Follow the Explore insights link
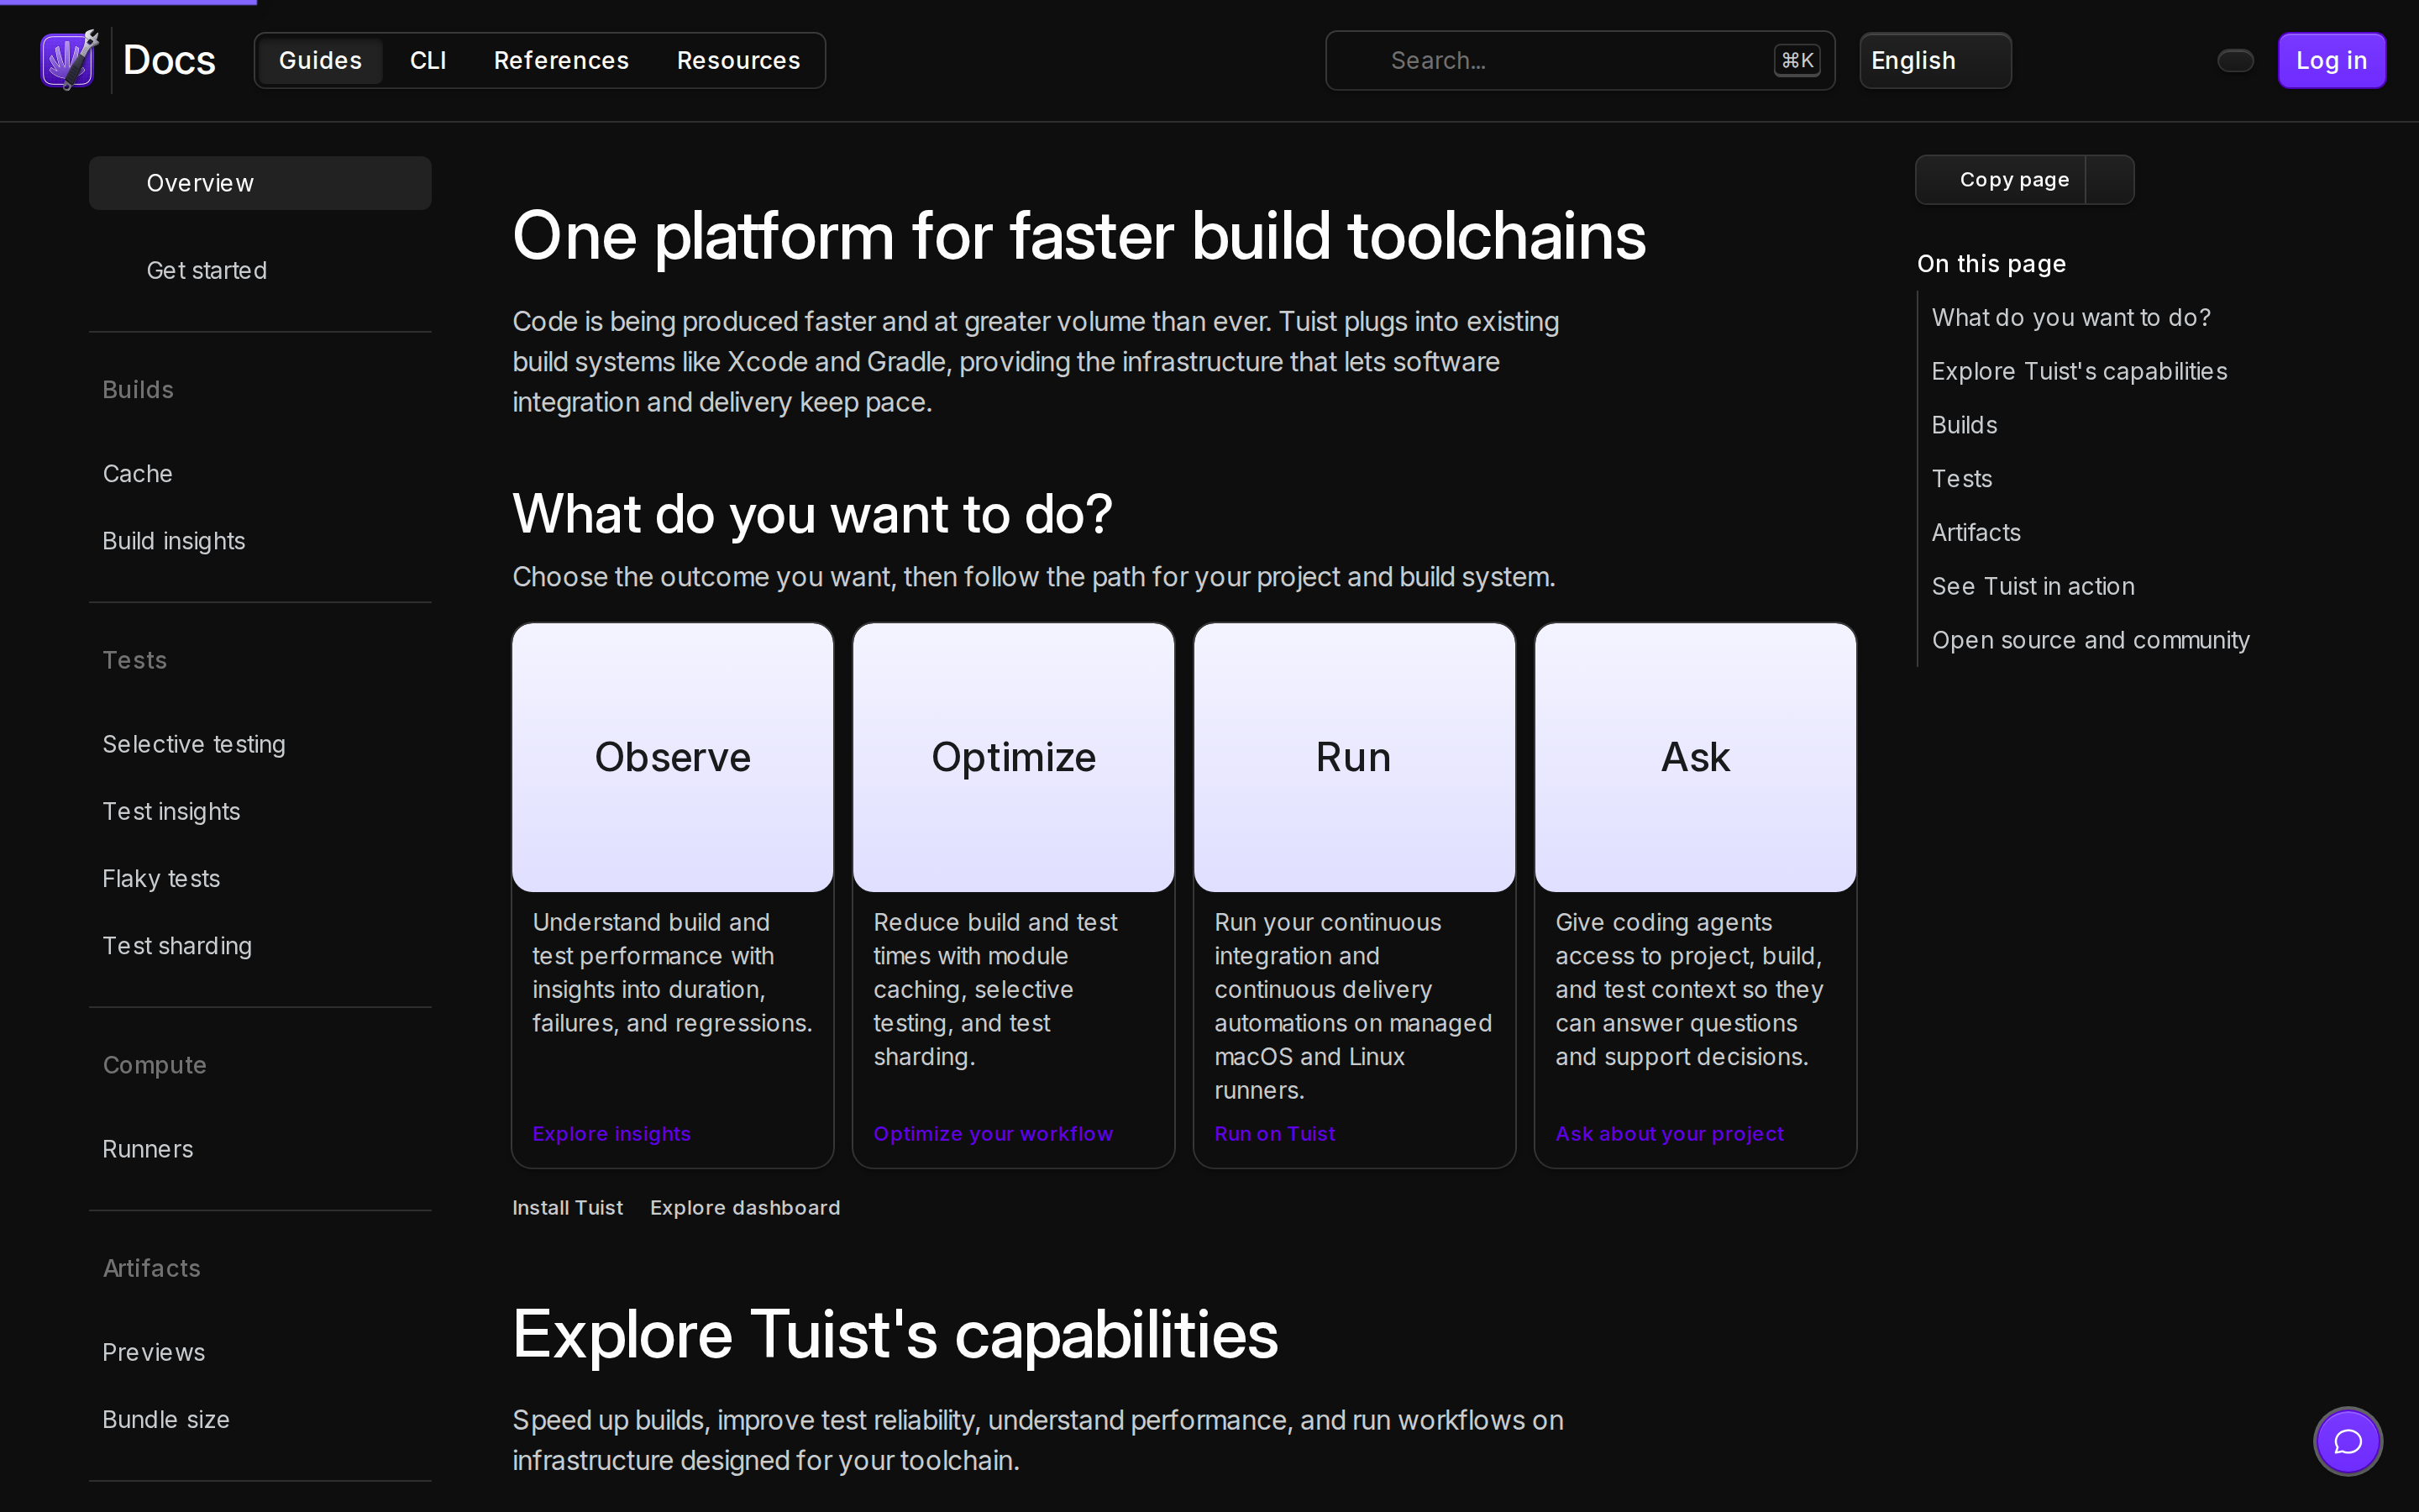The height and width of the screenshot is (1512, 2419). 611,1133
